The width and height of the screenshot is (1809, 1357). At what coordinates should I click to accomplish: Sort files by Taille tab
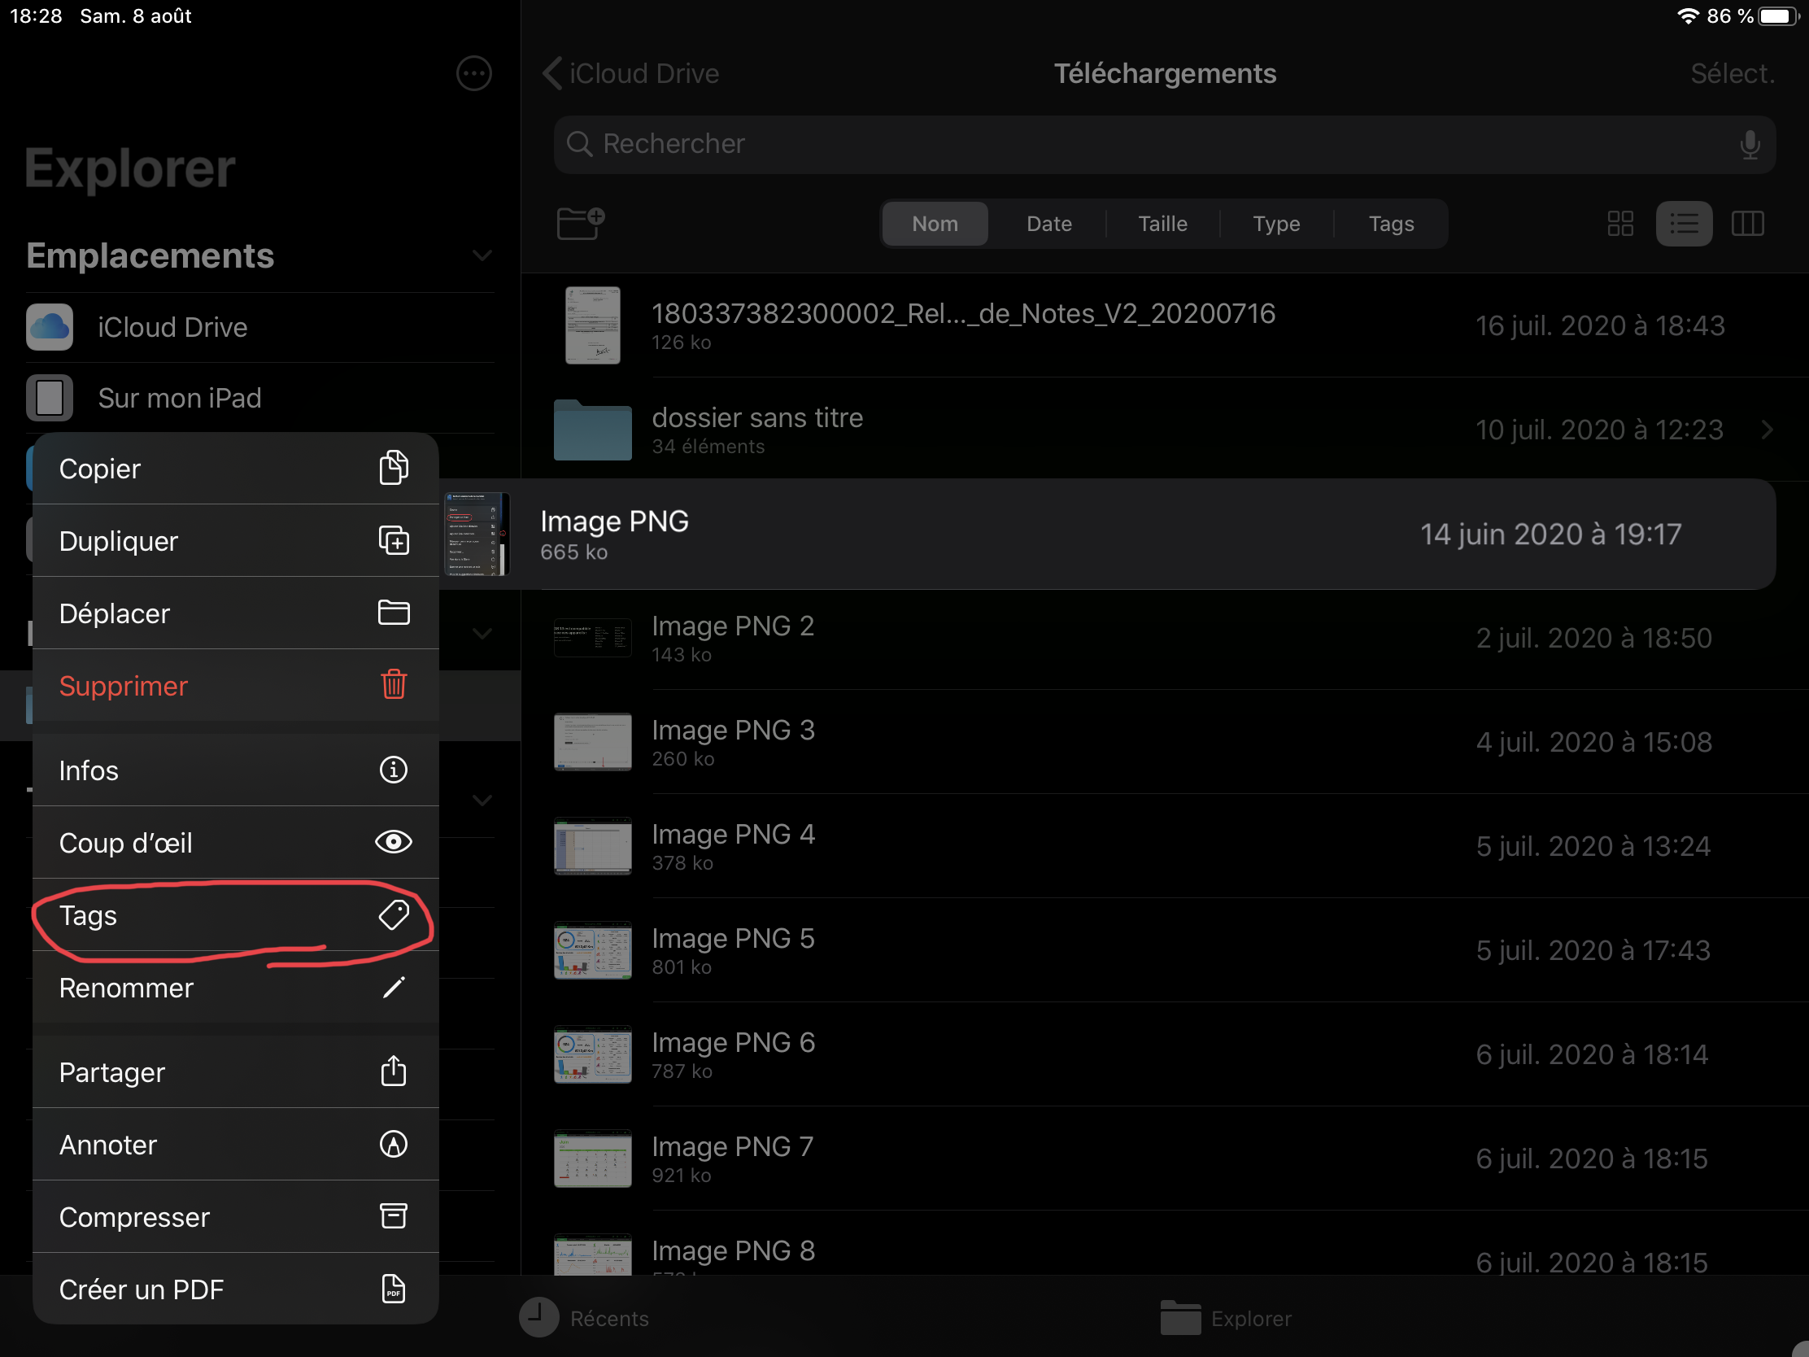[x=1162, y=223]
